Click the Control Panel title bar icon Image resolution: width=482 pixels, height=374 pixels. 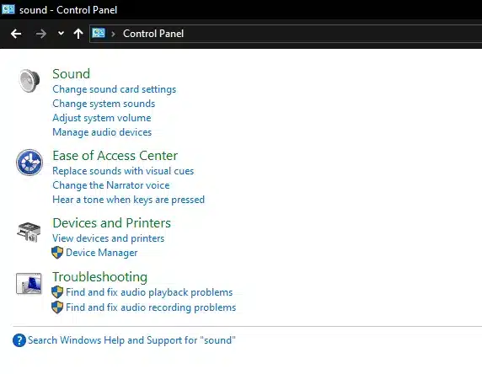[x=8, y=9]
